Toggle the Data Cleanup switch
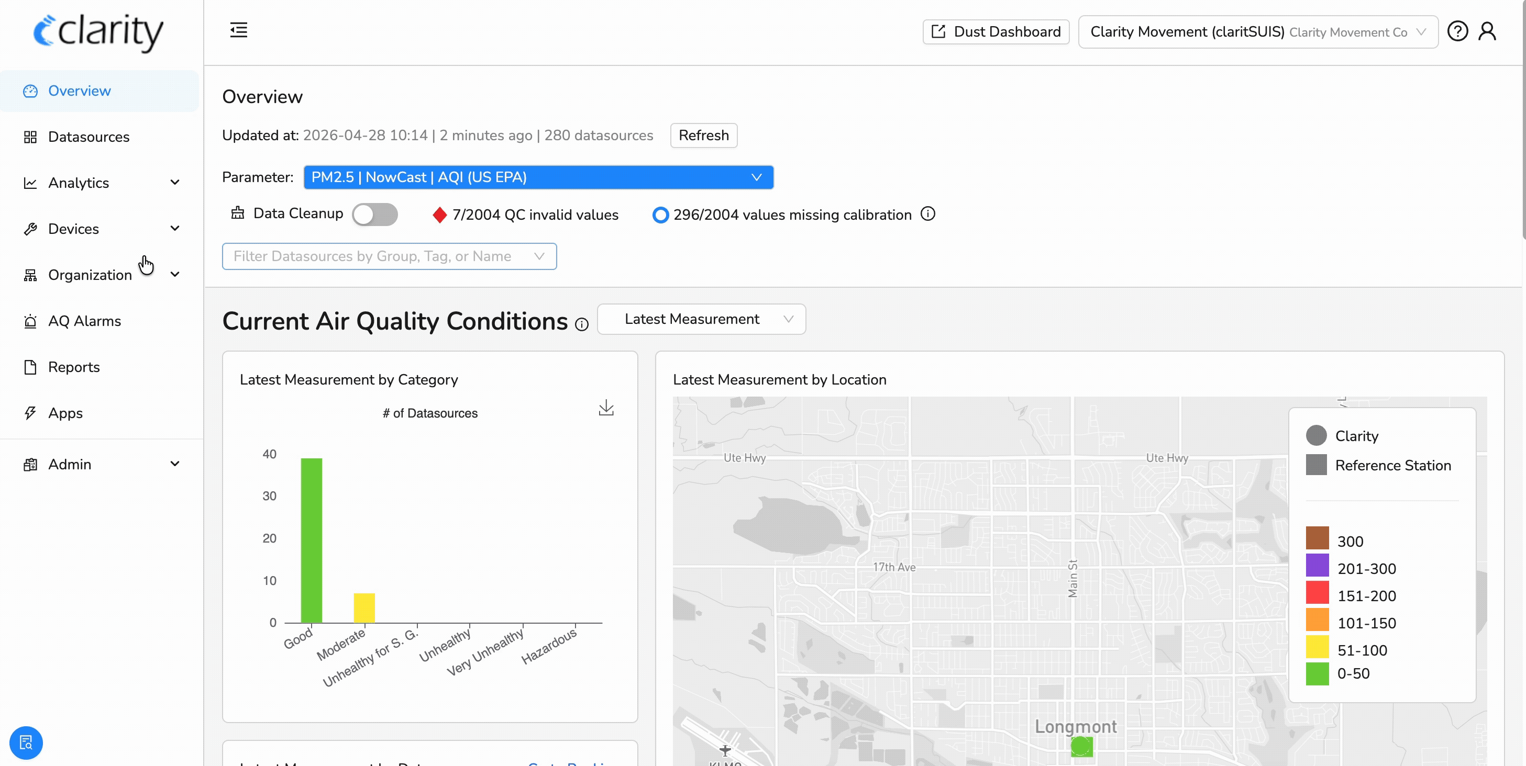Screen dimensions: 1526x766 [x=375, y=215]
